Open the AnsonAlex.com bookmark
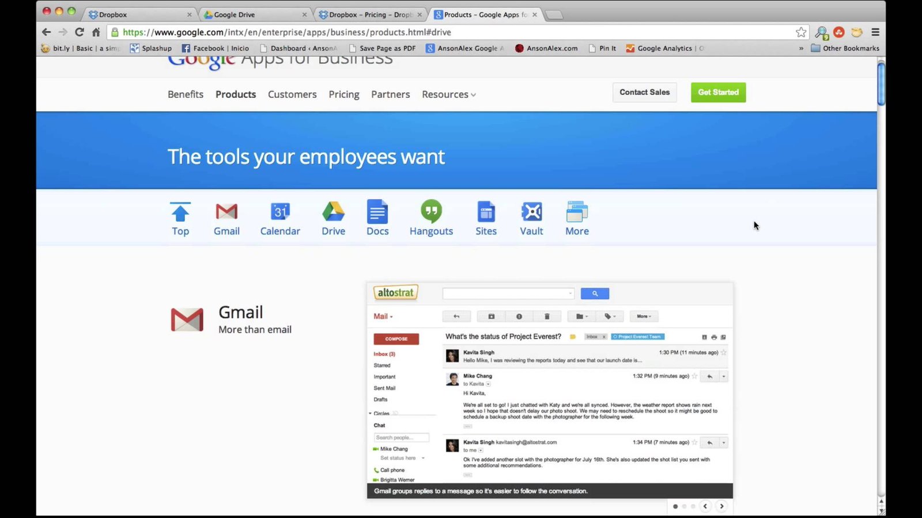 click(546, 48)
